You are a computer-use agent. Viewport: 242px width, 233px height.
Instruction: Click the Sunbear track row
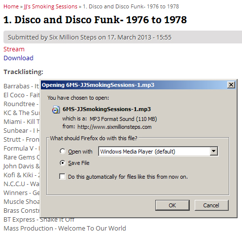pos(22,130)
